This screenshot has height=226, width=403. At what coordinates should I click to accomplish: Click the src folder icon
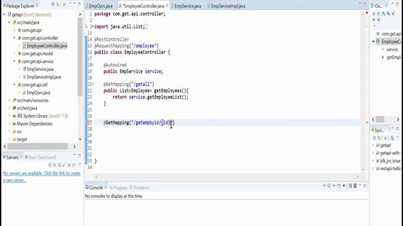(14, 132)
